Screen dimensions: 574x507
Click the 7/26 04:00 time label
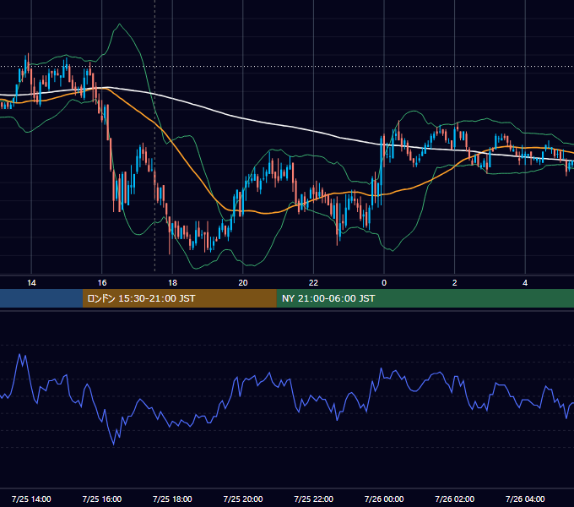pyautogui.click(x=525, y=499)
